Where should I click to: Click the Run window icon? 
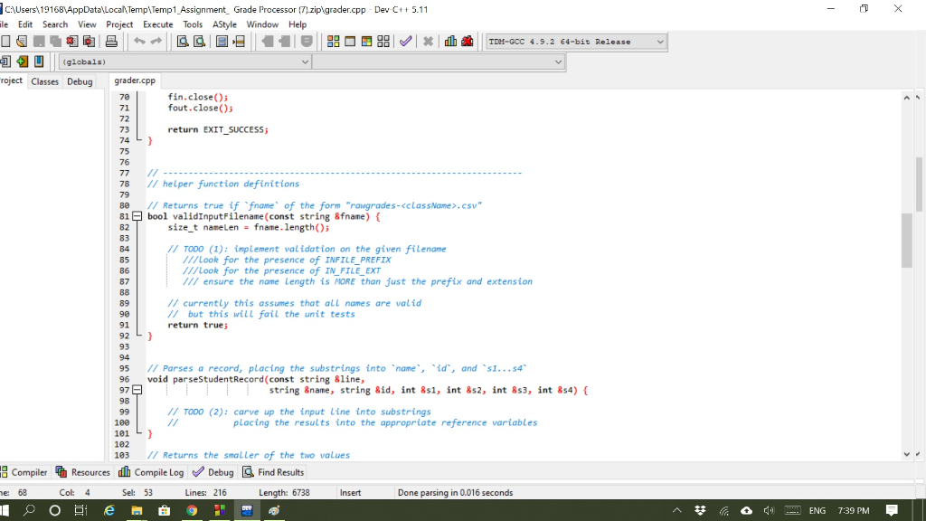click(x=350, y=42)
